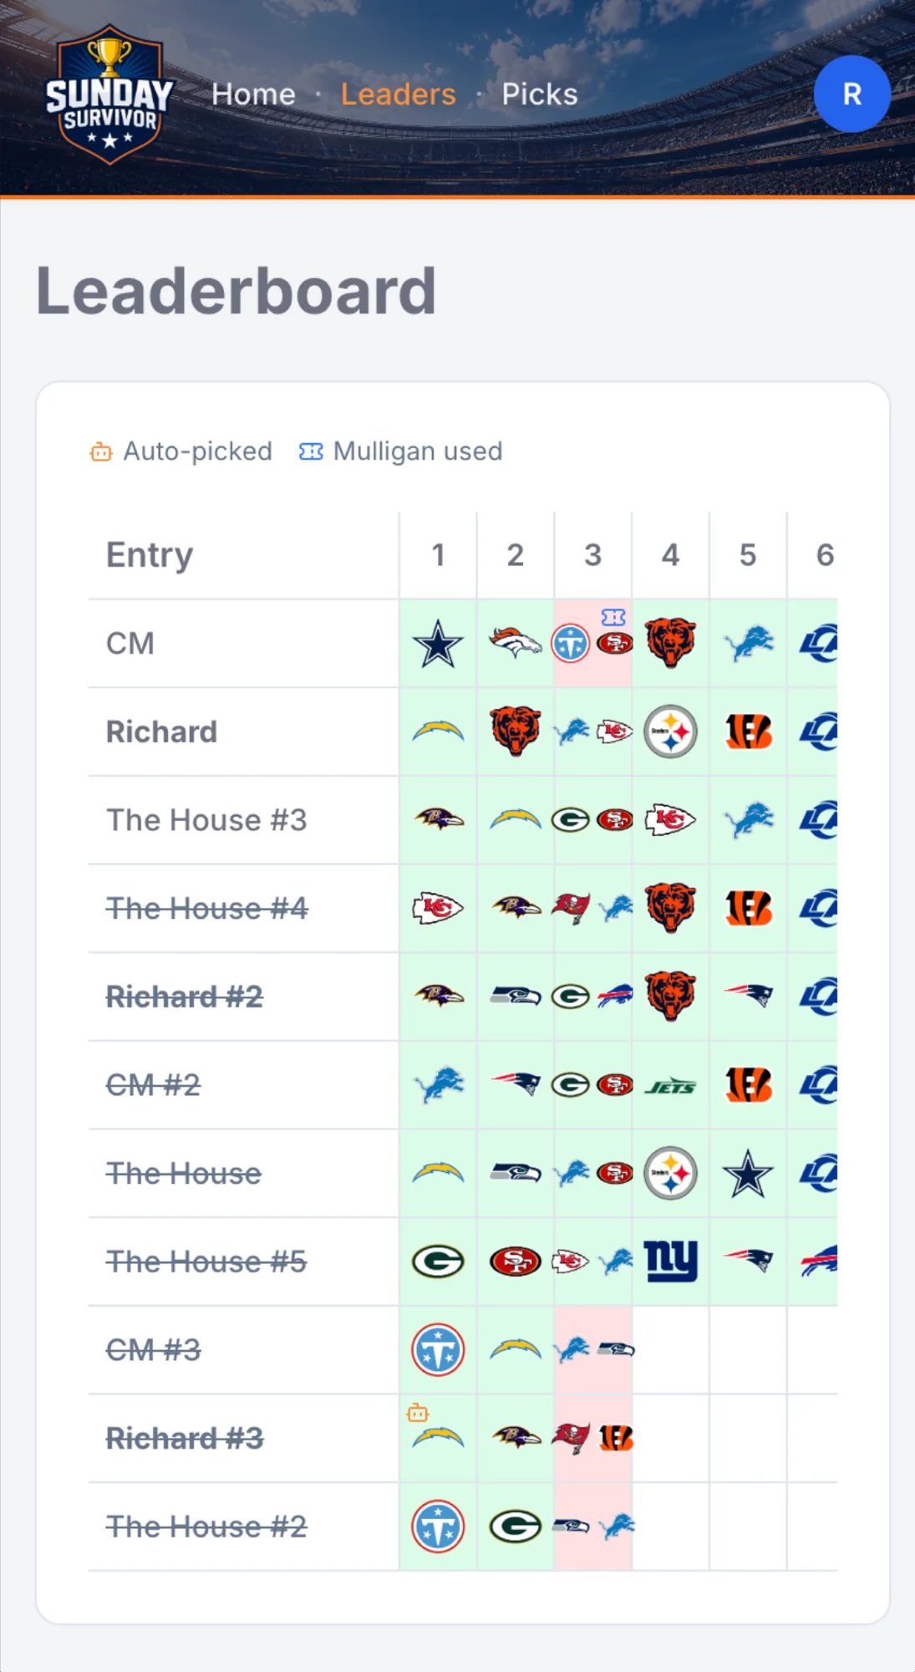Select CM's week 2 Broncos logo
The image size is (915, 1672).
(x=516, y=643)
